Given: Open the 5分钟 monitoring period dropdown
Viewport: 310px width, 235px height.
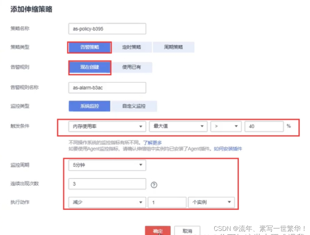Looking at the screenshot, I should [107, 165].
